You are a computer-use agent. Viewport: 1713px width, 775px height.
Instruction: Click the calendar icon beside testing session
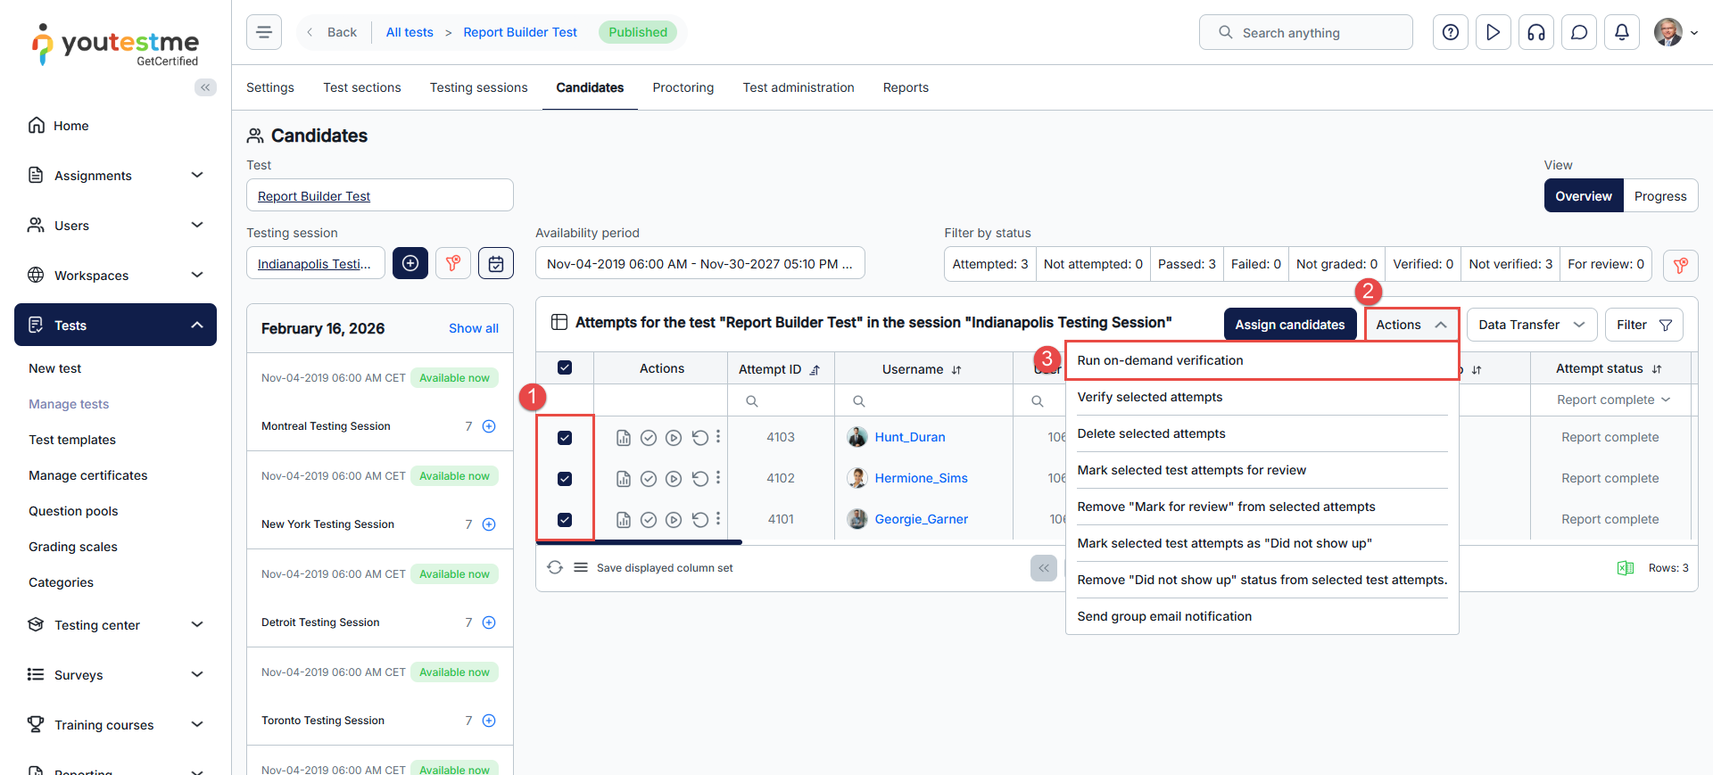(495, 263)
